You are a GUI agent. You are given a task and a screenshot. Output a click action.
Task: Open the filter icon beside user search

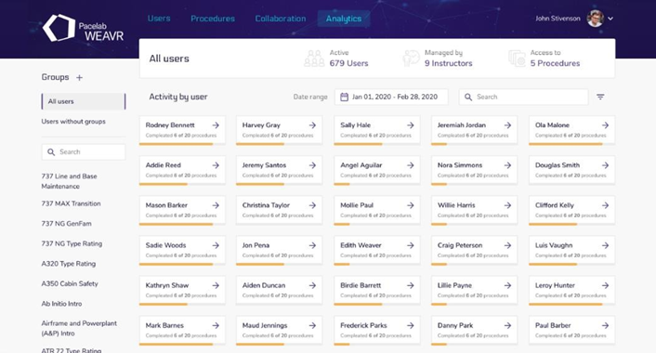point(600,97)
